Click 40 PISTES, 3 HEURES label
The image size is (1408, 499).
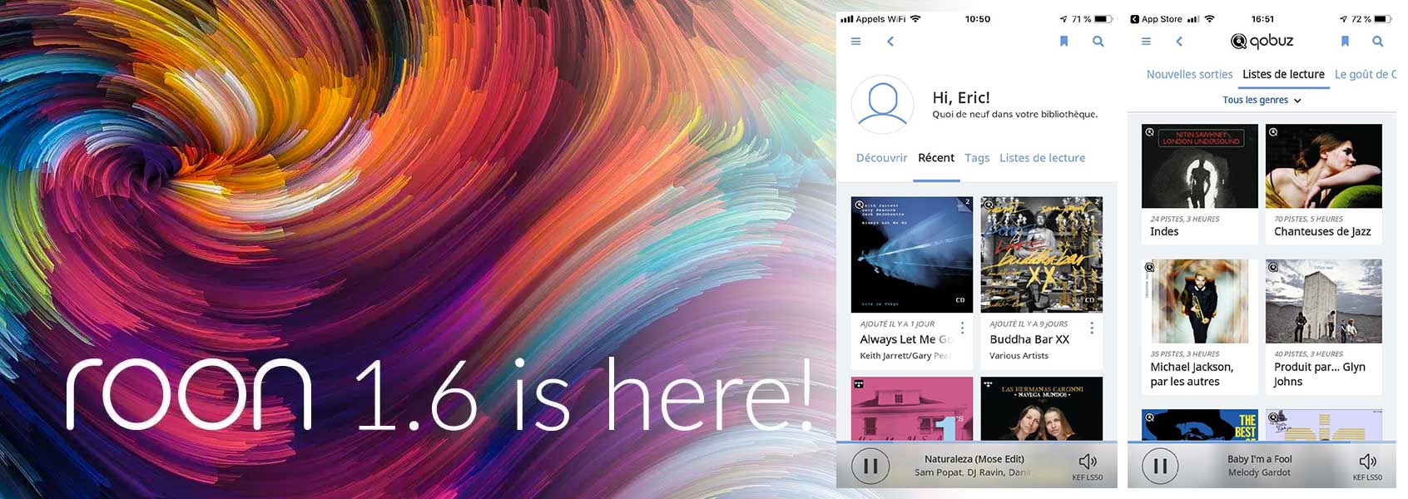tap(1308, 354)
